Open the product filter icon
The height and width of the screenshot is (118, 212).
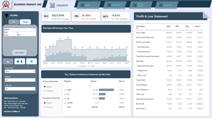[x=32, y=61]
